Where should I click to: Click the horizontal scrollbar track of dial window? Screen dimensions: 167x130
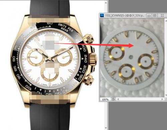(x=140, y=99)
